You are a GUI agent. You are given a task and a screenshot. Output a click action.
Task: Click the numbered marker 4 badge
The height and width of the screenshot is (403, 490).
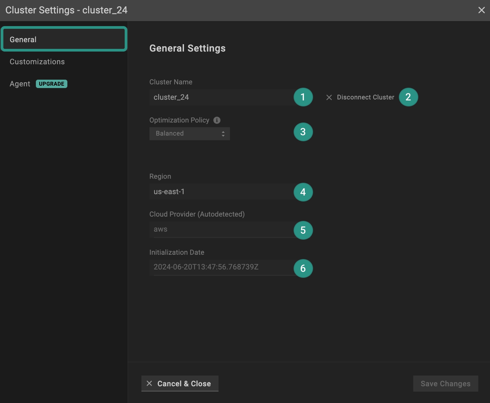tap(303, 192)
